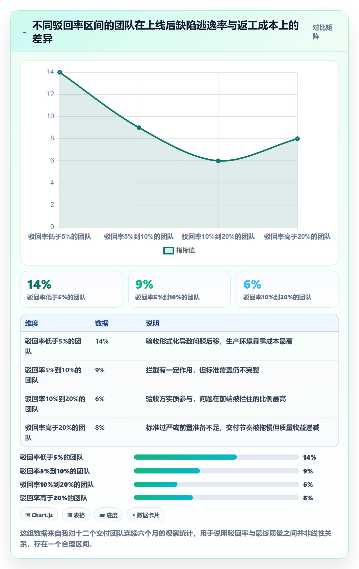Click the progress bar for 驳回率高于20%的团队
359x569 pixels.
pyautogui.click(x=216, y=498)
